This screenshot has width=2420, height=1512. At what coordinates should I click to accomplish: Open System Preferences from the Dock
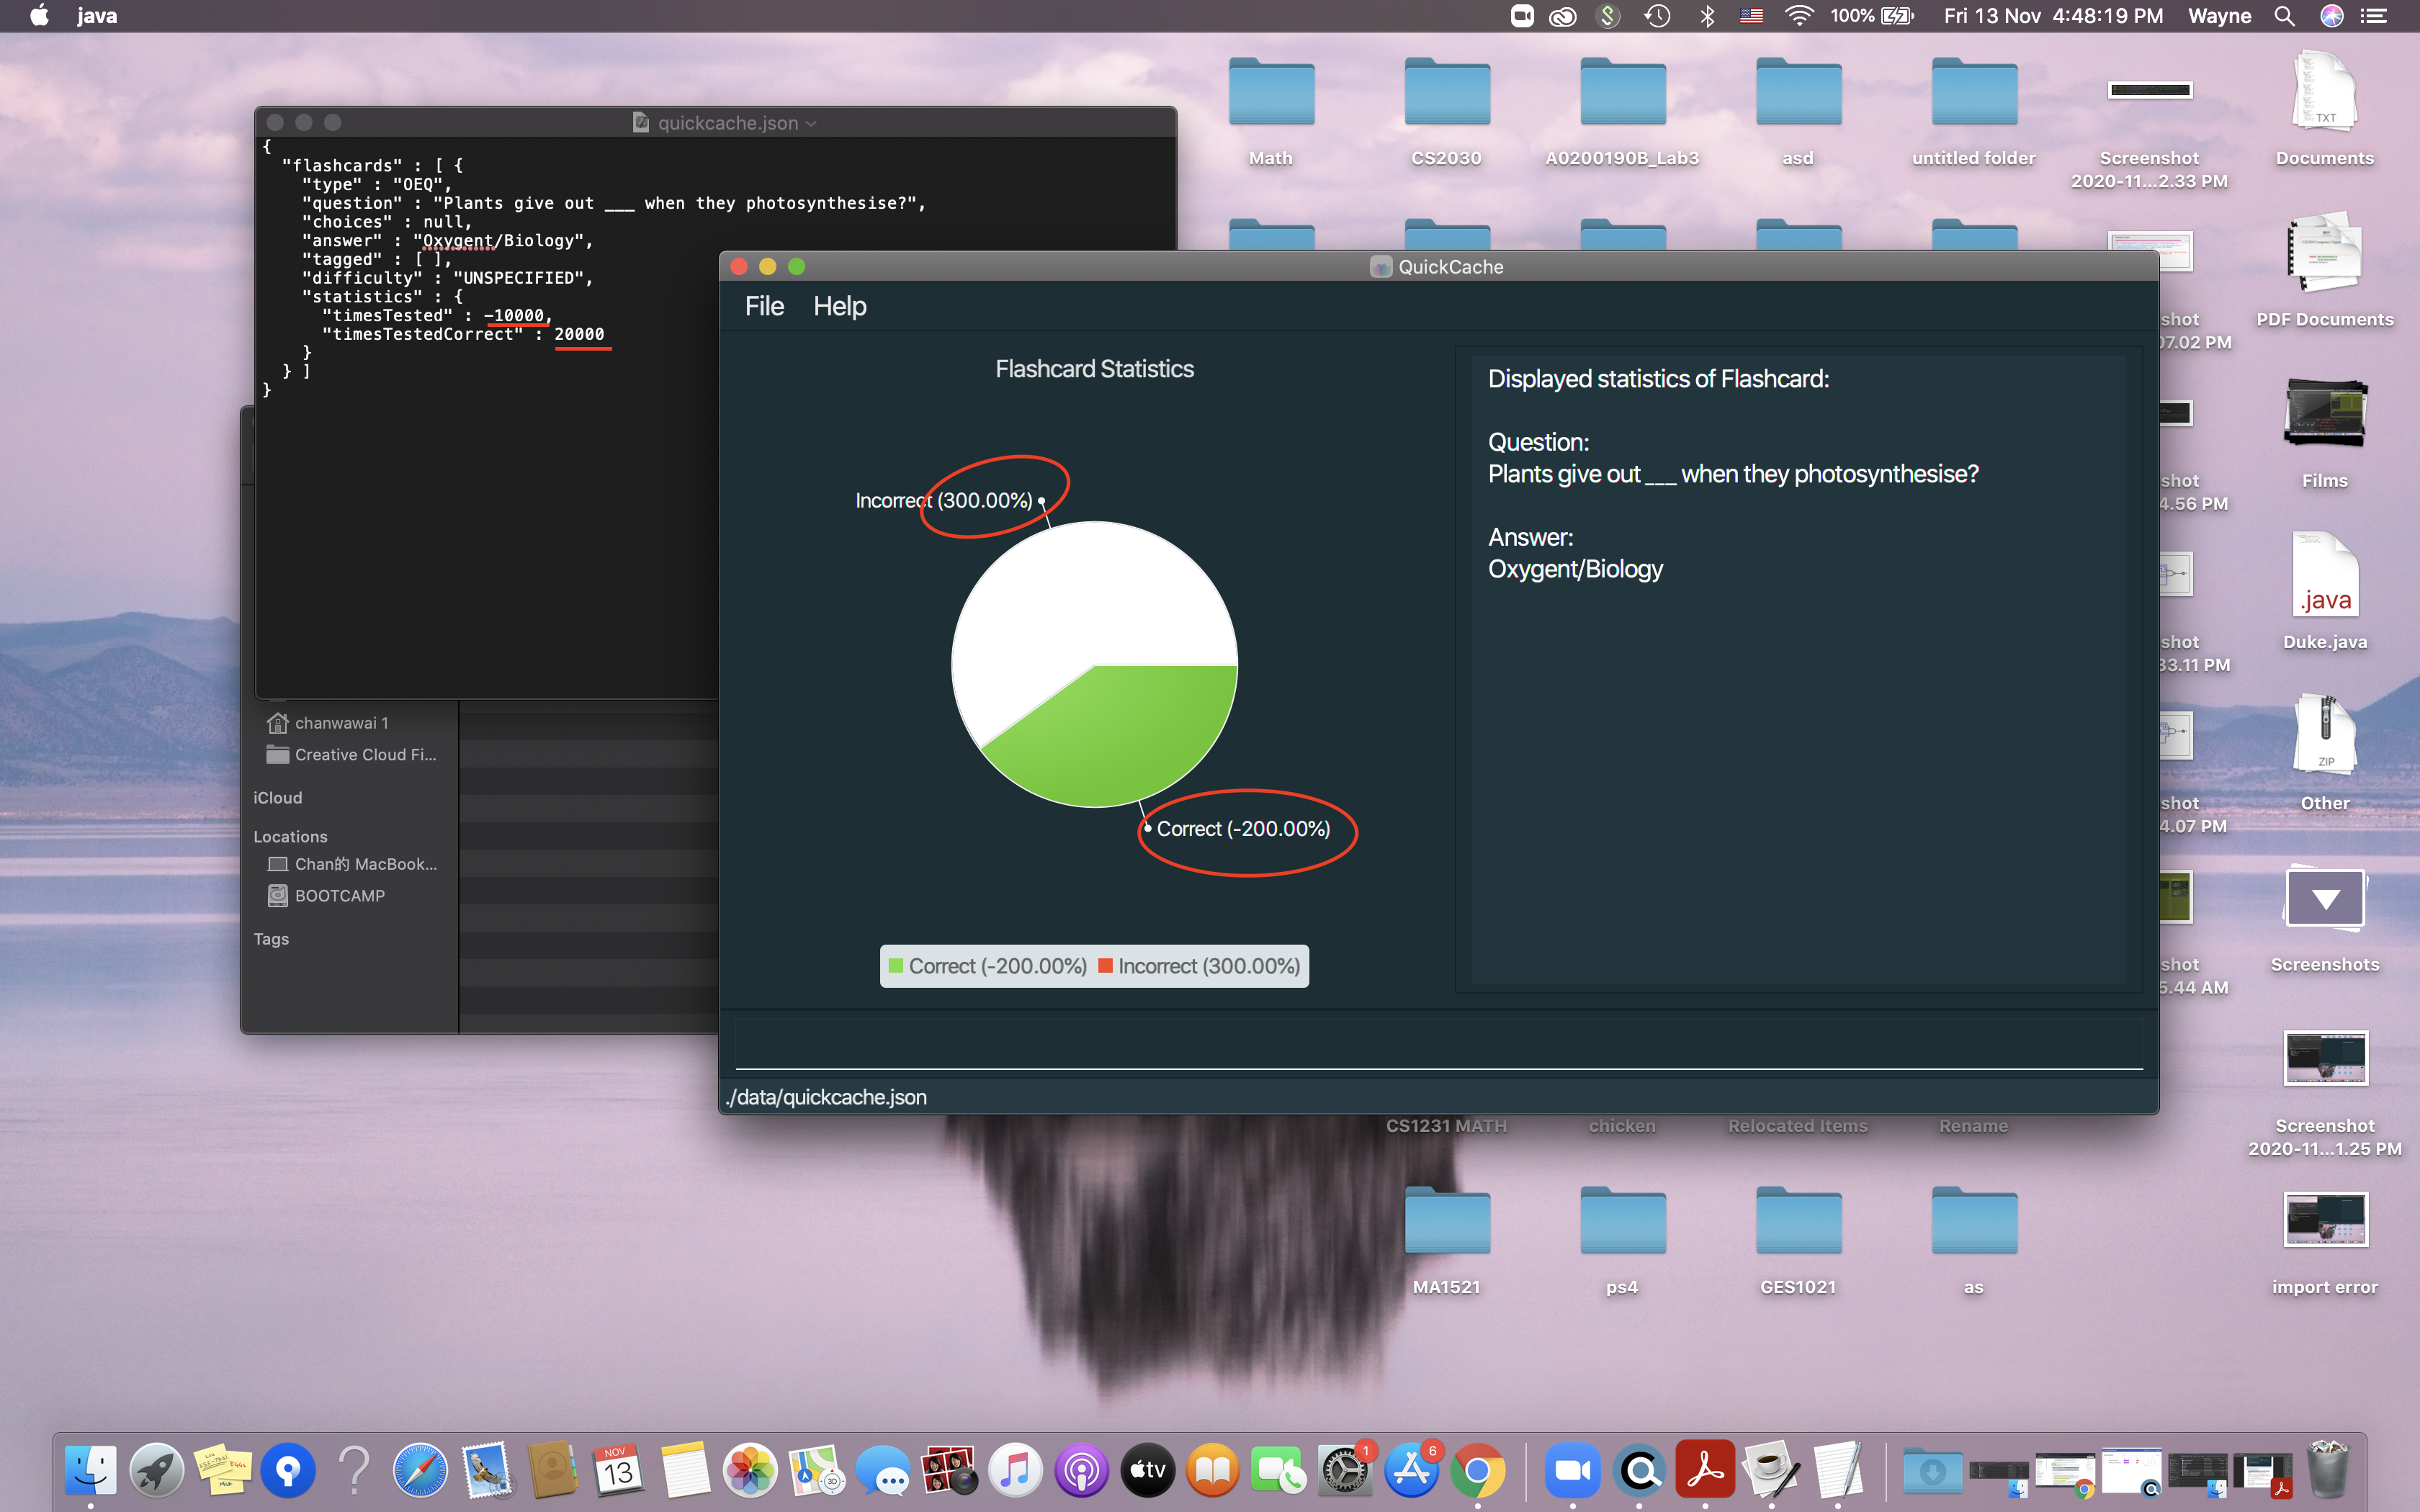[x=1345, y=1470]
